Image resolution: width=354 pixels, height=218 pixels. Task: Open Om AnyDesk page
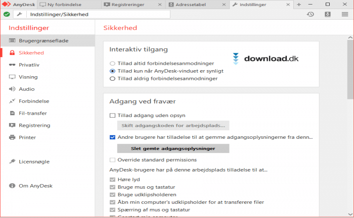(x=48, y=186)
